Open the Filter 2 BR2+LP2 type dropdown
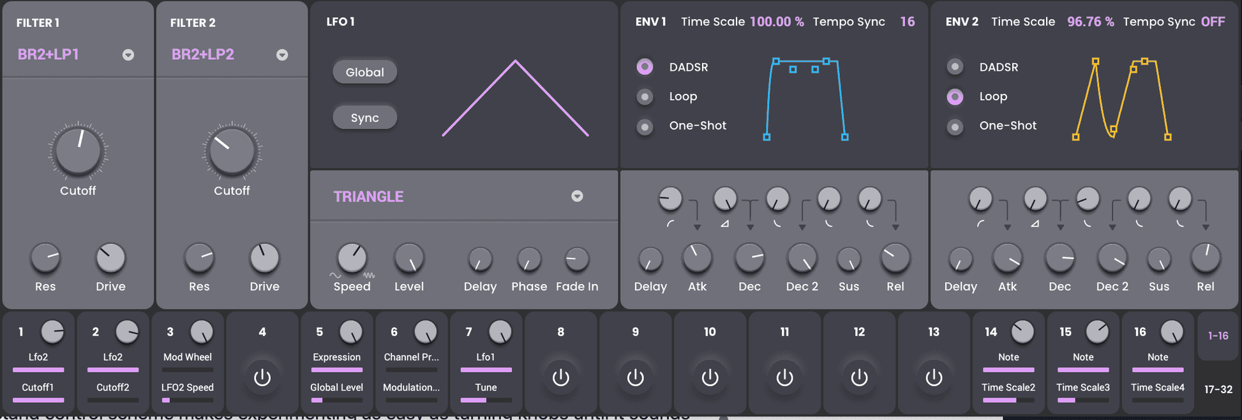1242x420 pixels. point(282,55)
